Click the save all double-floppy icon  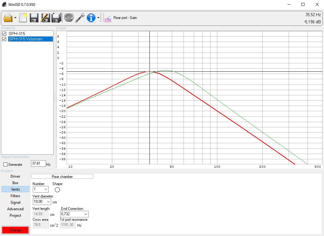pos(56,18)
